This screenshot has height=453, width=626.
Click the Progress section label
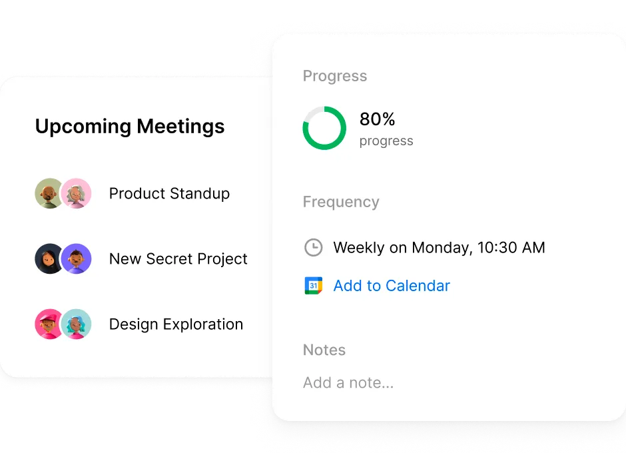(335, 77)
